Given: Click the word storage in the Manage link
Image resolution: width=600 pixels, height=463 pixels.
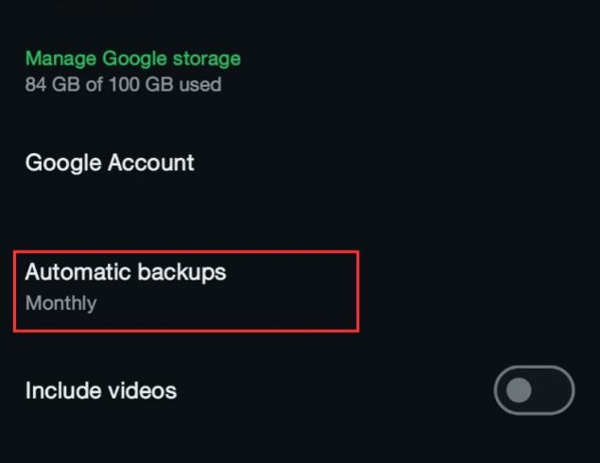Looking at the screenshot, I should click(x=207, y=60).
